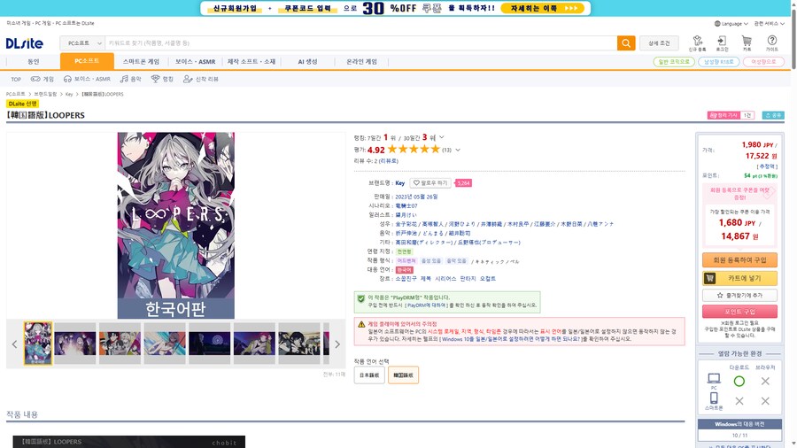Open the 로그인 login icon
Viewport: 797px width, 448px height.
(x=722, y=43)
